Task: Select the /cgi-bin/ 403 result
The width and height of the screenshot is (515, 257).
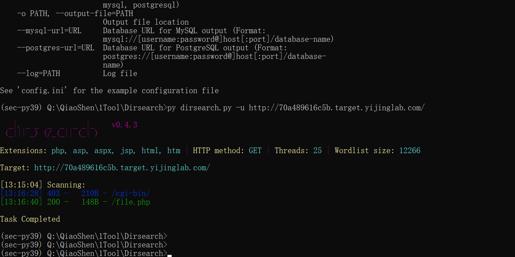Action: (x=131, y=193)
